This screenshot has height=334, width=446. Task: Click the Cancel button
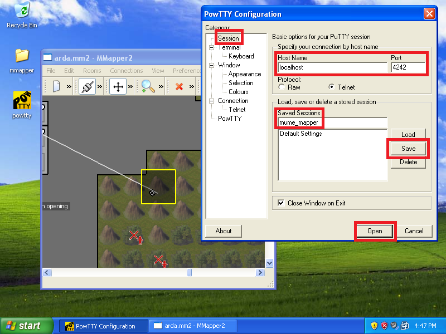tap(414, 231)
